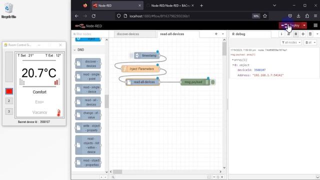The height and width of the screenshot is (180, 320).
Task: Open the context data sidebar icon
Action: [310, 34]
